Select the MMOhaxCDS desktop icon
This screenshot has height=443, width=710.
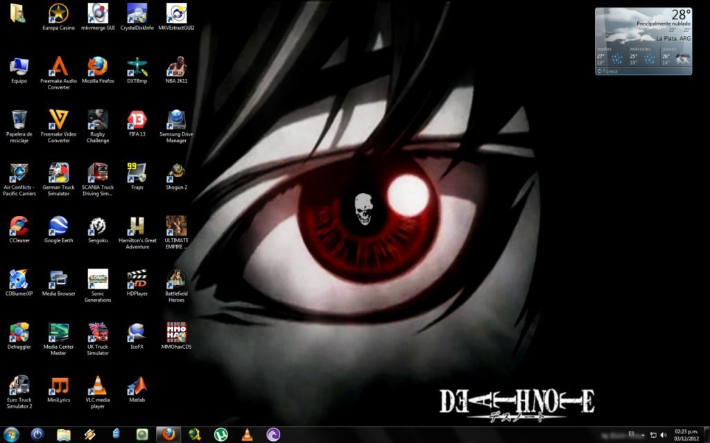(176, 336)
